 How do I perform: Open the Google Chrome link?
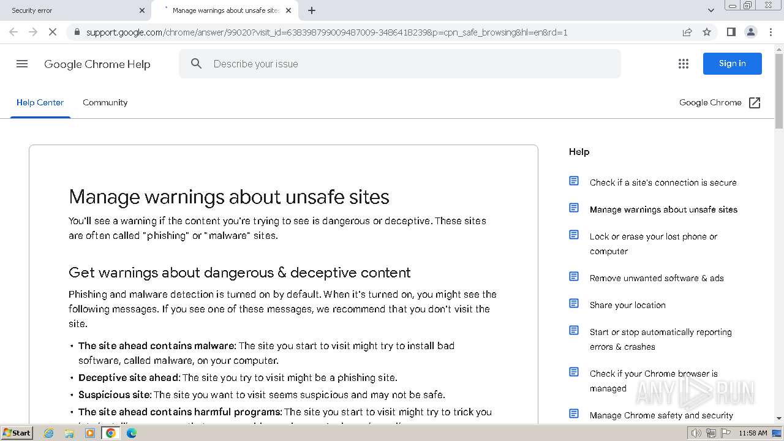tap(710, 103)
